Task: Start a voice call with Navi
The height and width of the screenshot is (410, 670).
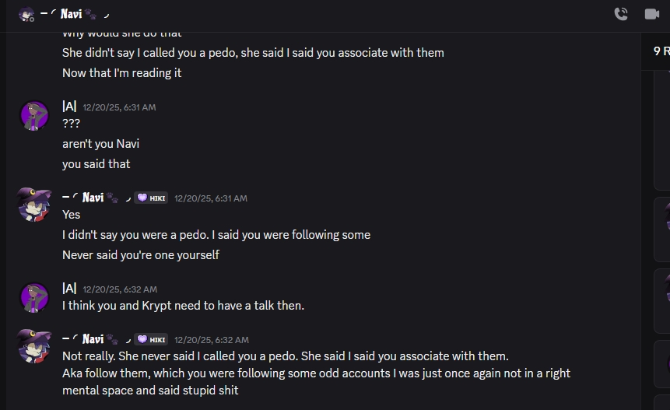Action: [621, 14]
